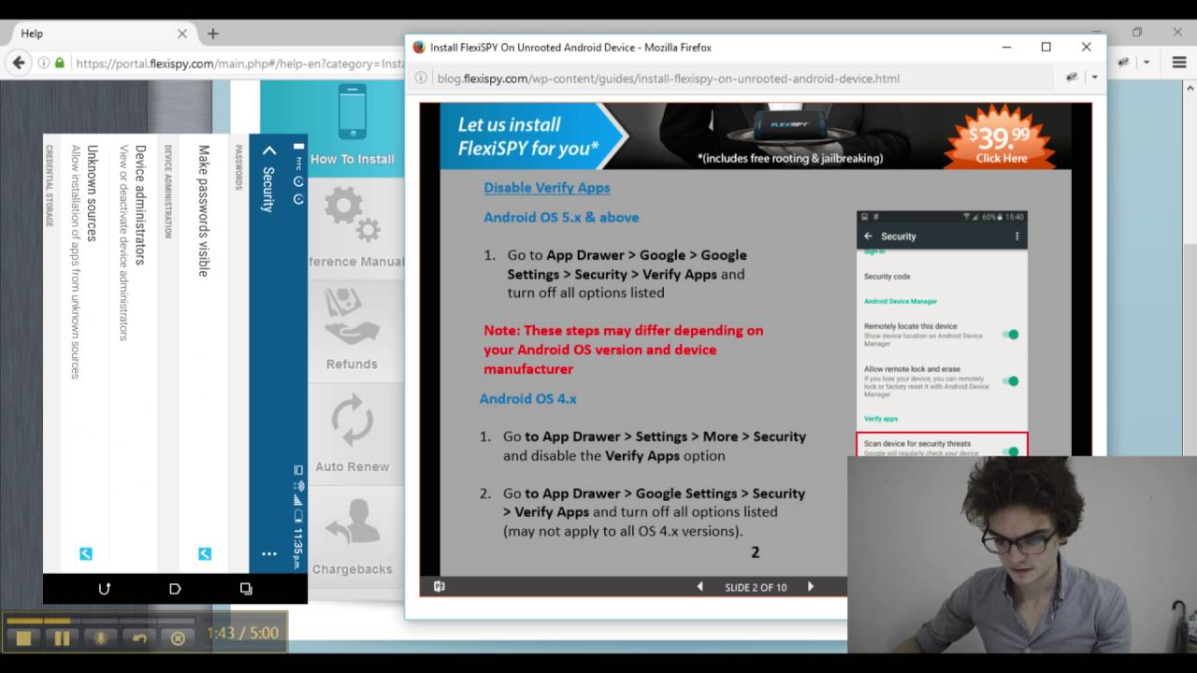Advance to the next slide

811,587
